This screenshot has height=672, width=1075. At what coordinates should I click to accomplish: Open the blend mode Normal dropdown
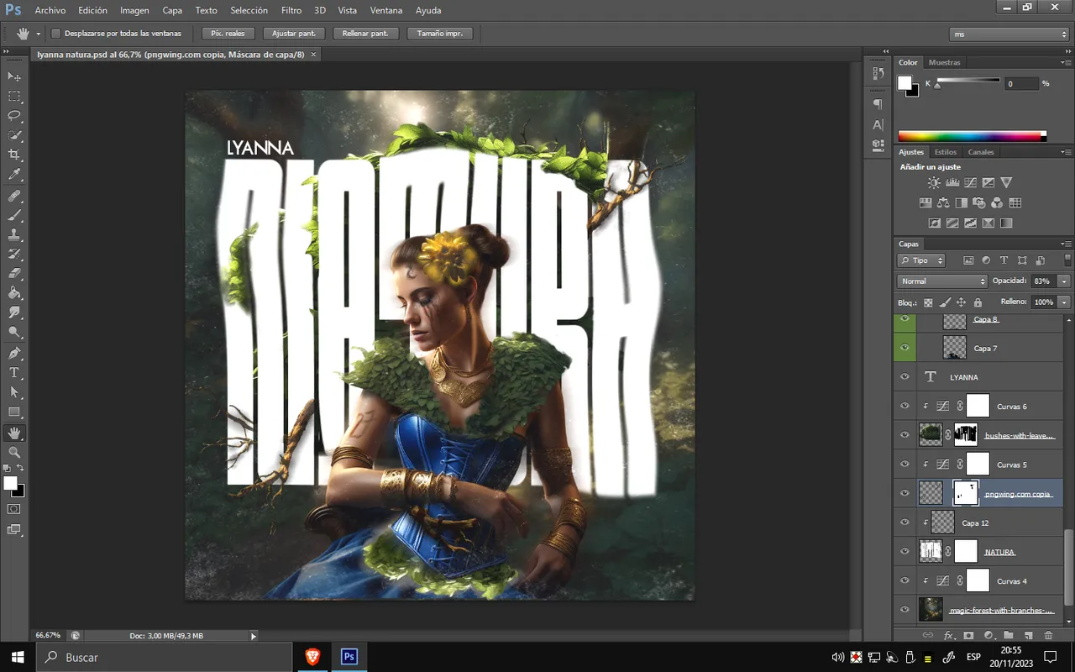click(942, 281)
